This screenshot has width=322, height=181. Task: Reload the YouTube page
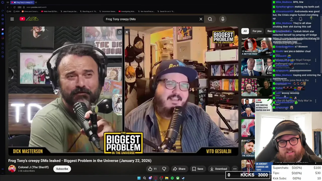pos(15,7)
